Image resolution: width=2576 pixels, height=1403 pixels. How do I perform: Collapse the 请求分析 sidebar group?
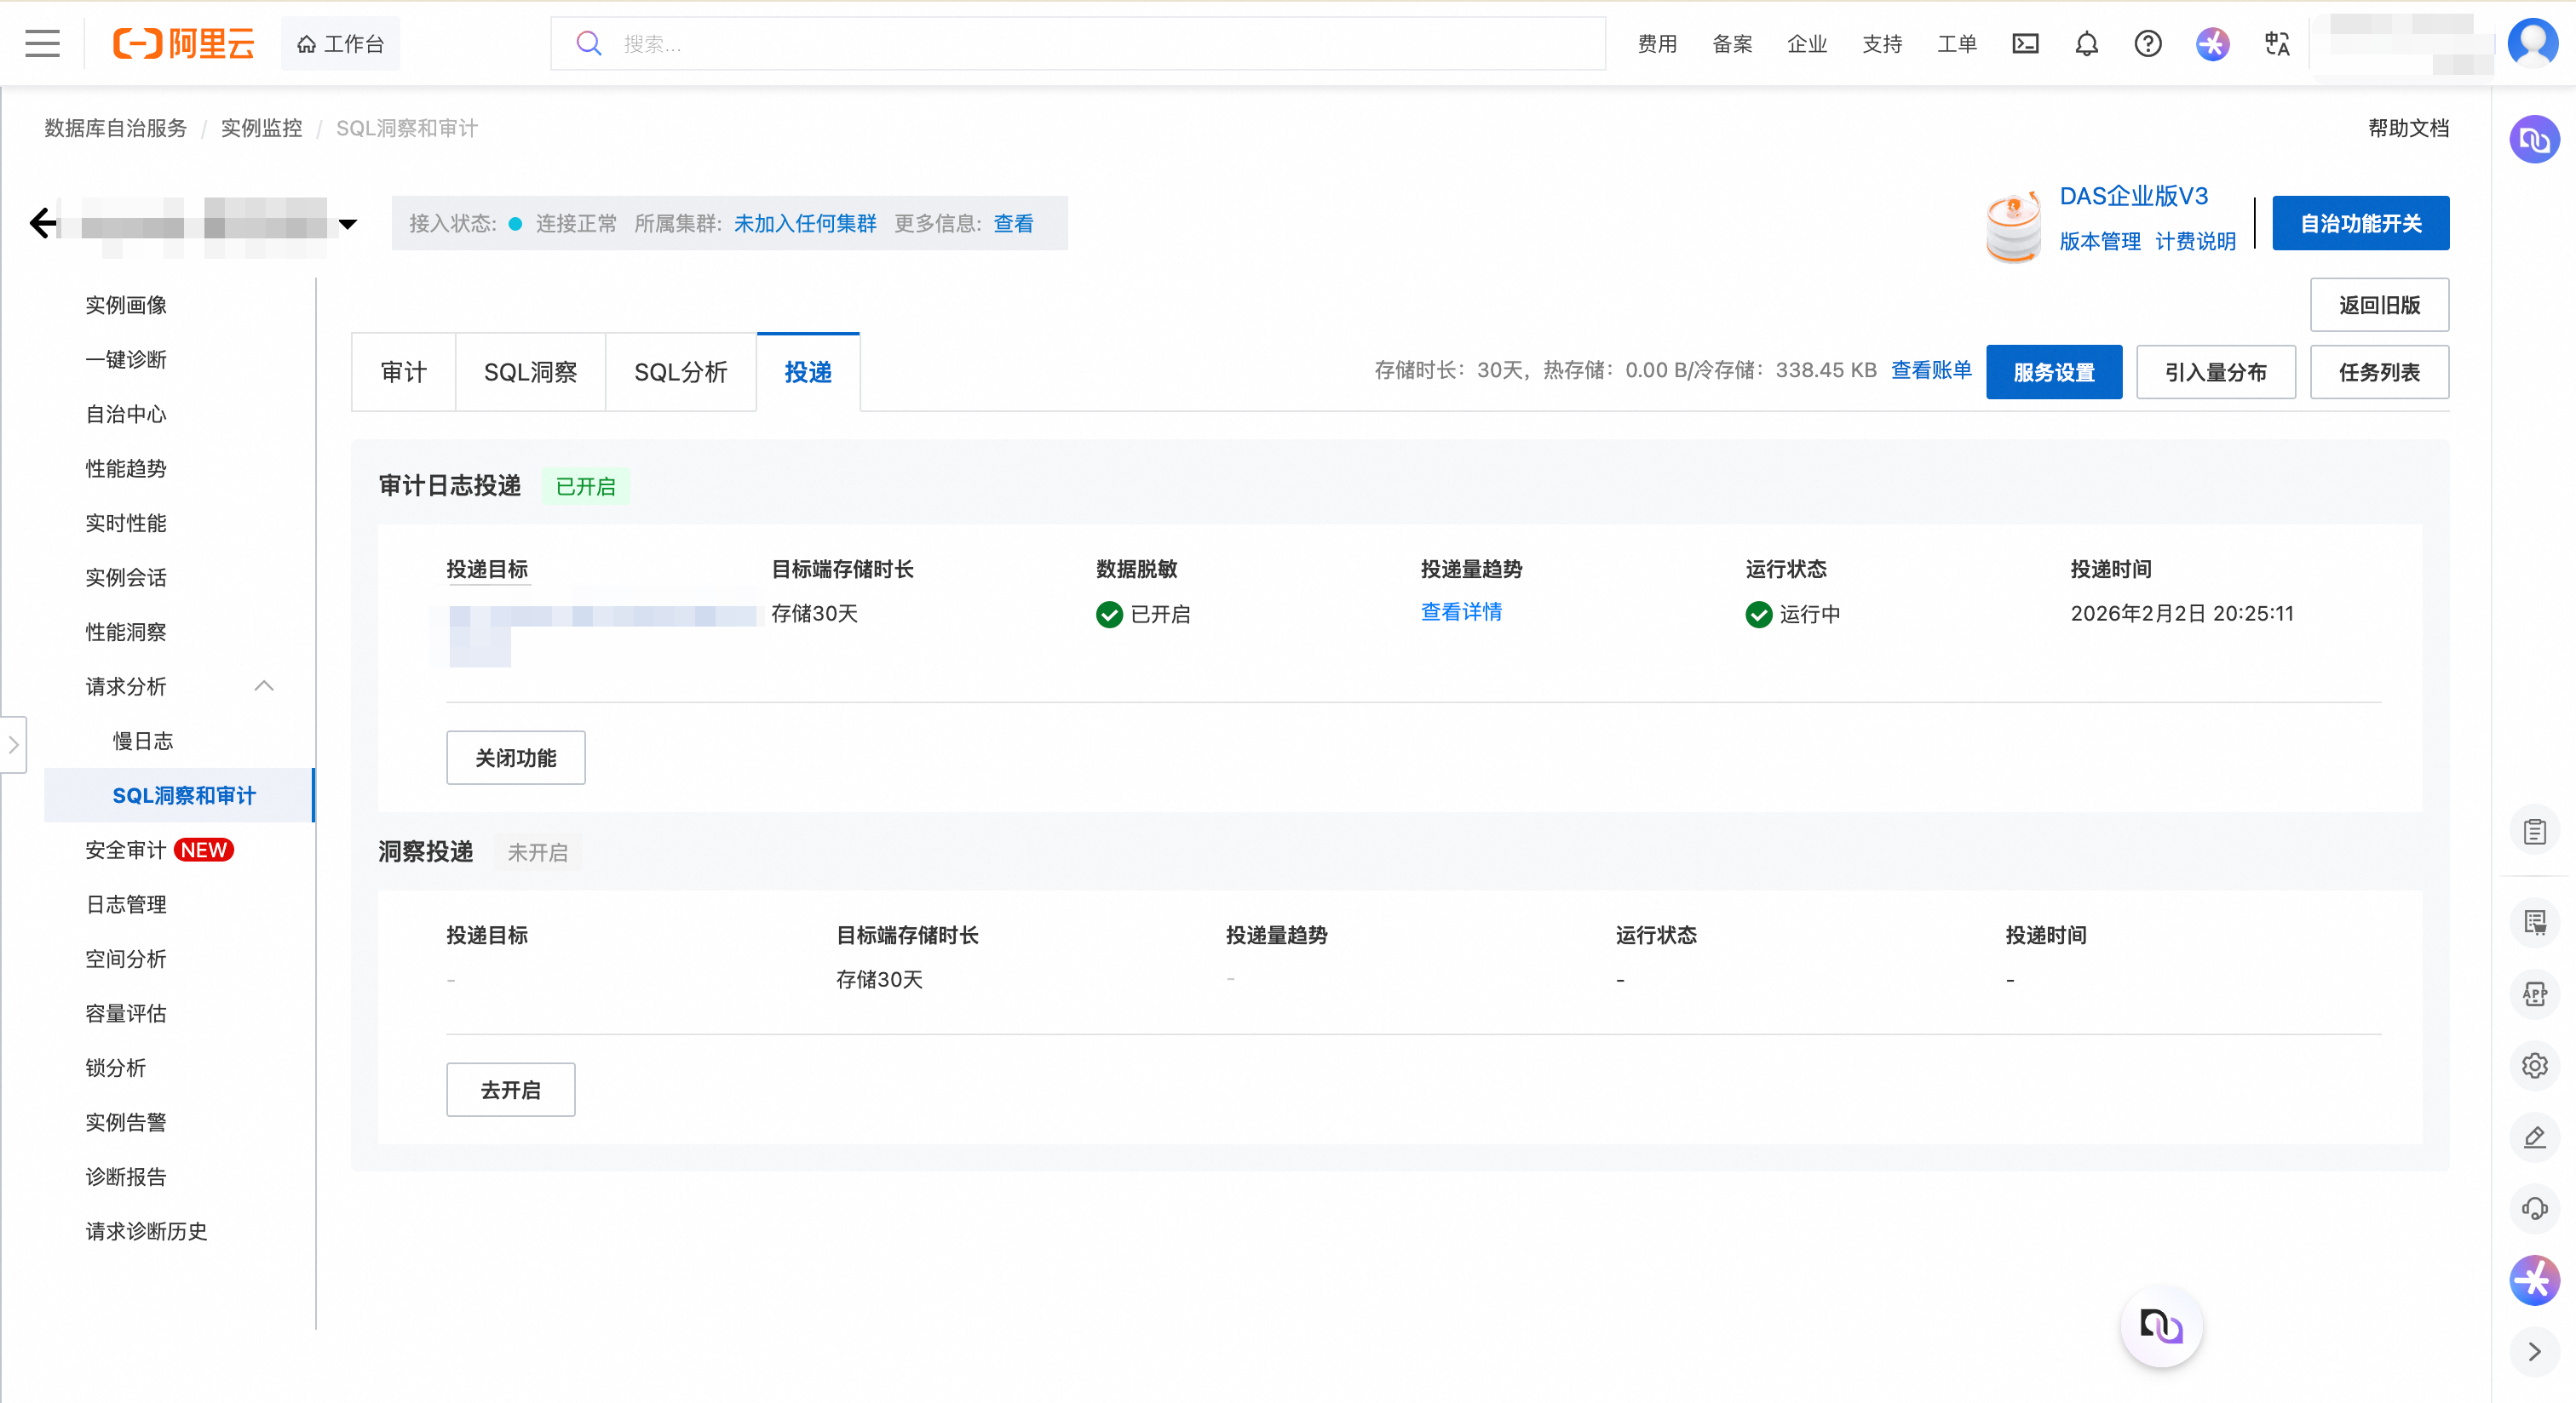point(264,685)
